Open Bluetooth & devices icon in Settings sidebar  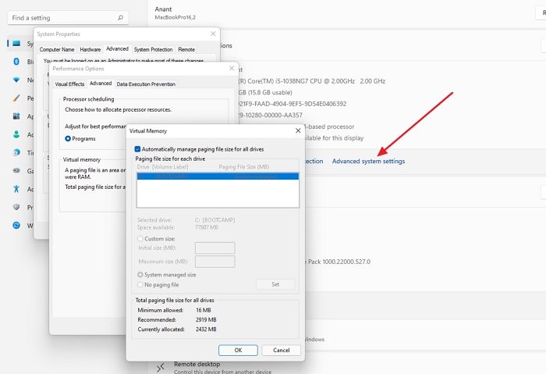tap(16, 62)
